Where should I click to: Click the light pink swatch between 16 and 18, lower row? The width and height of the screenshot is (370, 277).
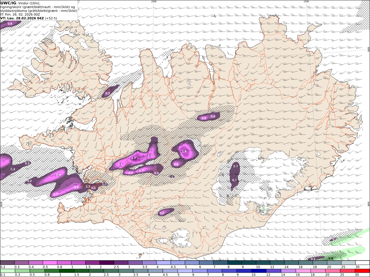303,271
